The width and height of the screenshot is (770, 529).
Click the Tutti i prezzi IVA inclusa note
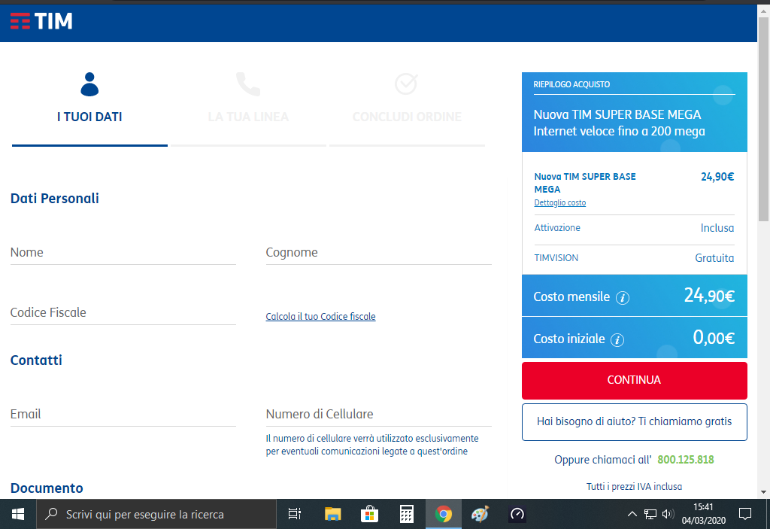coord(634,487)
